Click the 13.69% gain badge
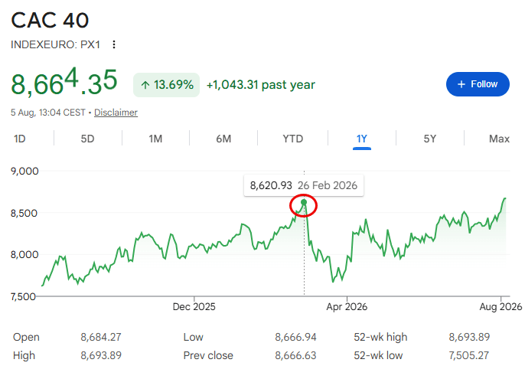 click(166, 85)
